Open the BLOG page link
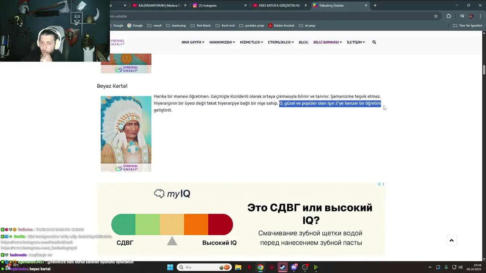 (303, 42)
